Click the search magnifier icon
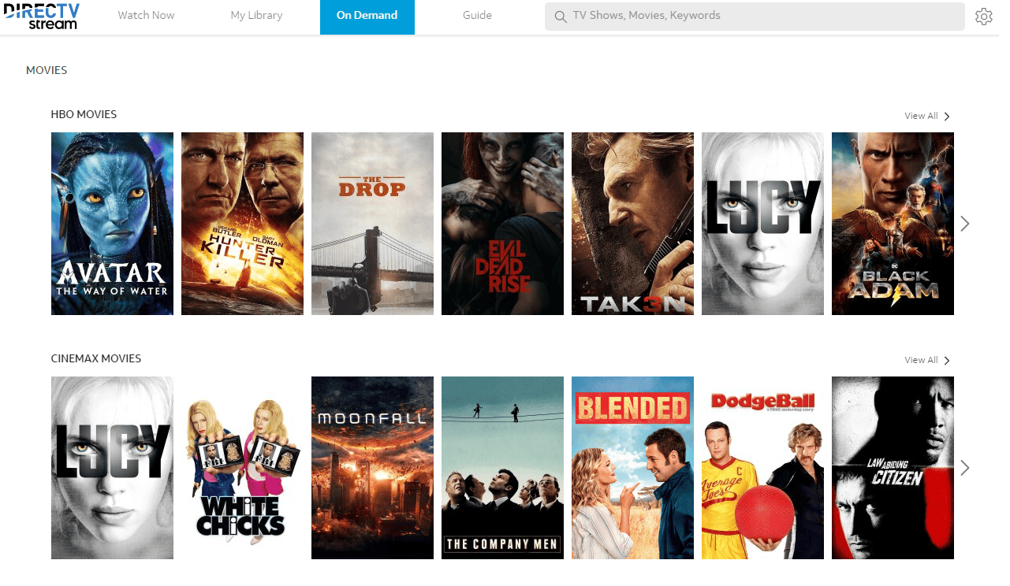 (561, 16)
